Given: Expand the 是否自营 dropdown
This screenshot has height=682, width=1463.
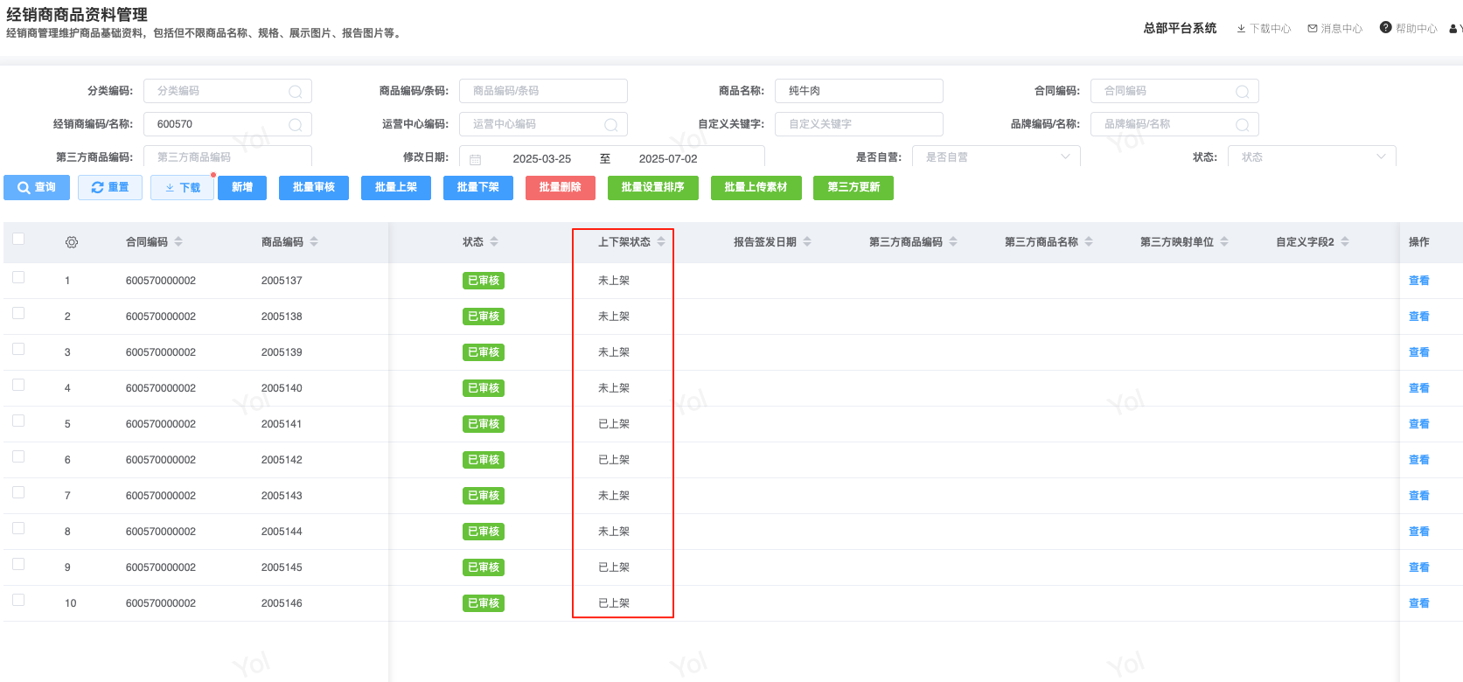Looking at the screenshot, I should click(x=1064, y=157).
